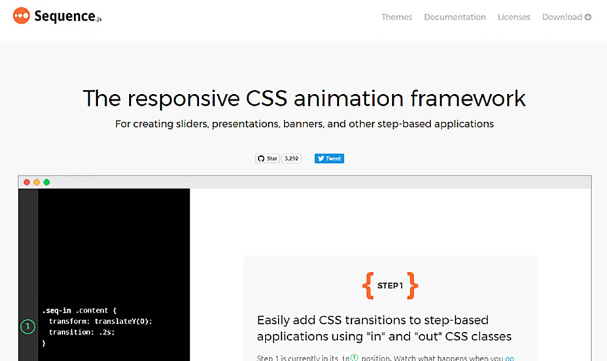Follow the blue "go" link in step text
The image size is (607, 361).
point(510,358)
